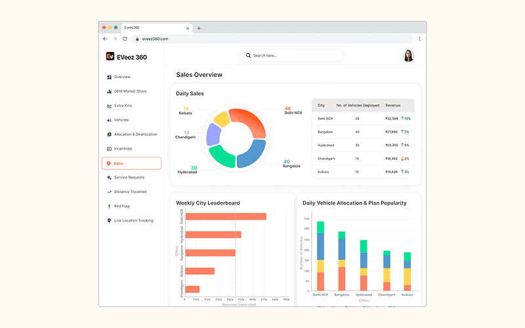525x328 pixels.
Task: Click the Kolkata leaderboard bar
Action: pyautogui.click(x=200, y=271)
